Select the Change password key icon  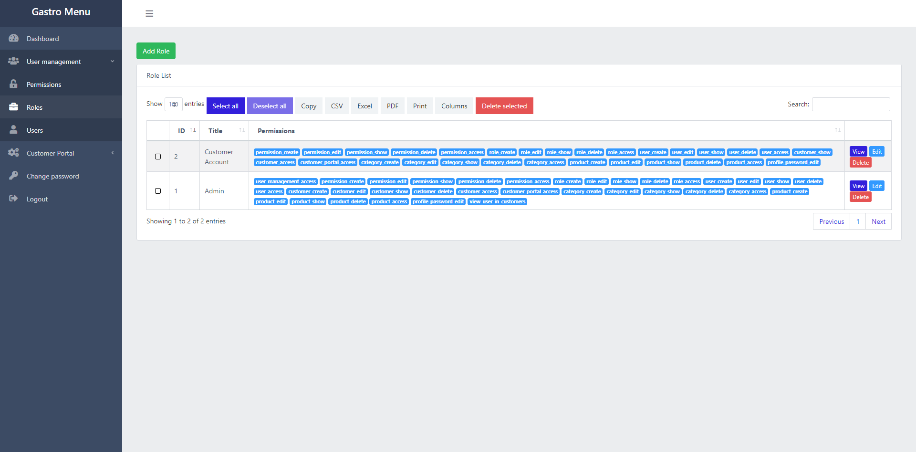pos(14,176)
